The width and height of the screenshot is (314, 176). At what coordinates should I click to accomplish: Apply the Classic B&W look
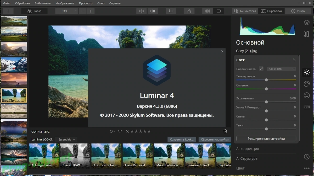75,156
